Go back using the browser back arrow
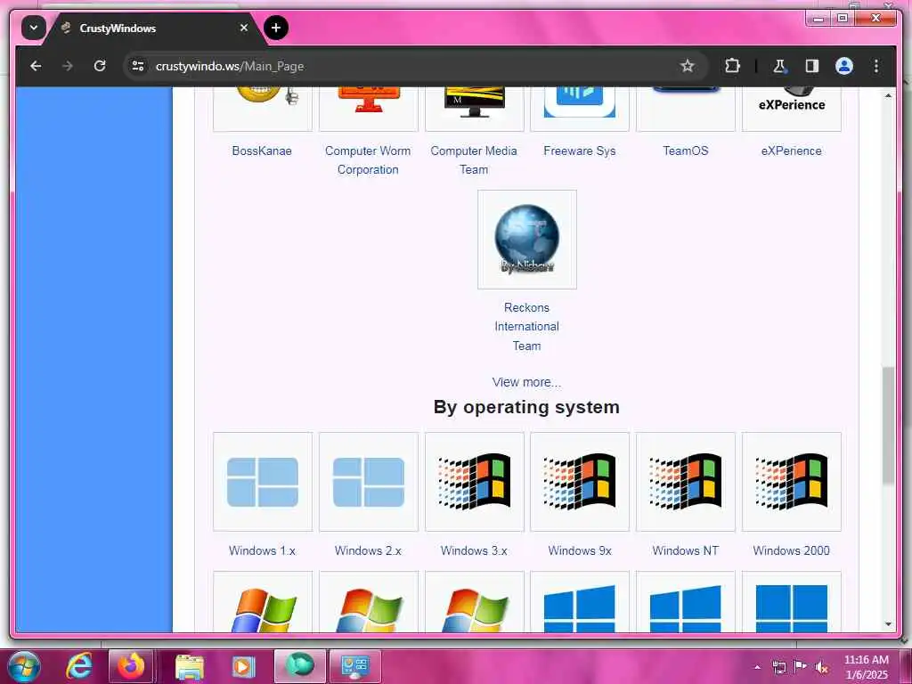912x684 pixels. pyautogui.click(x=36, y=66)
